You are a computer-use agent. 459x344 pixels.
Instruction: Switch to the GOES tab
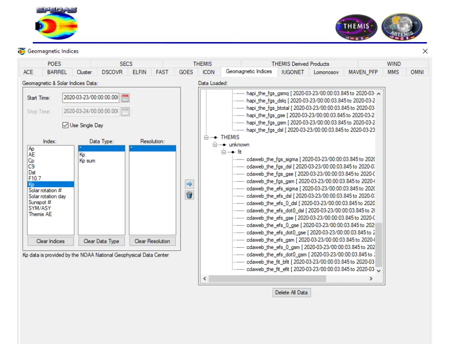point(186,72)
